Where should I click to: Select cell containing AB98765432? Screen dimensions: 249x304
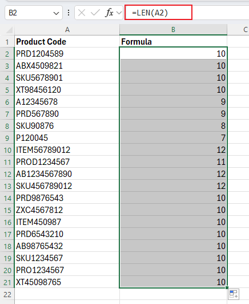coord(67,246)
